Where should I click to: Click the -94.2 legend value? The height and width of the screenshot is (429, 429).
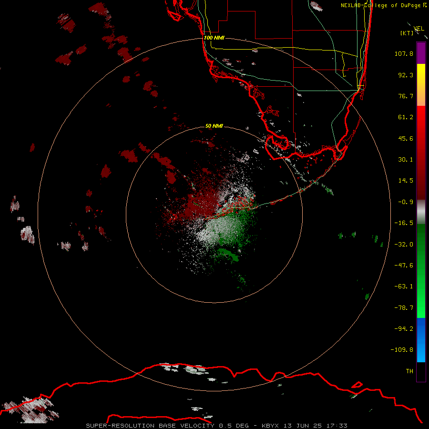[x=404, y=329]
